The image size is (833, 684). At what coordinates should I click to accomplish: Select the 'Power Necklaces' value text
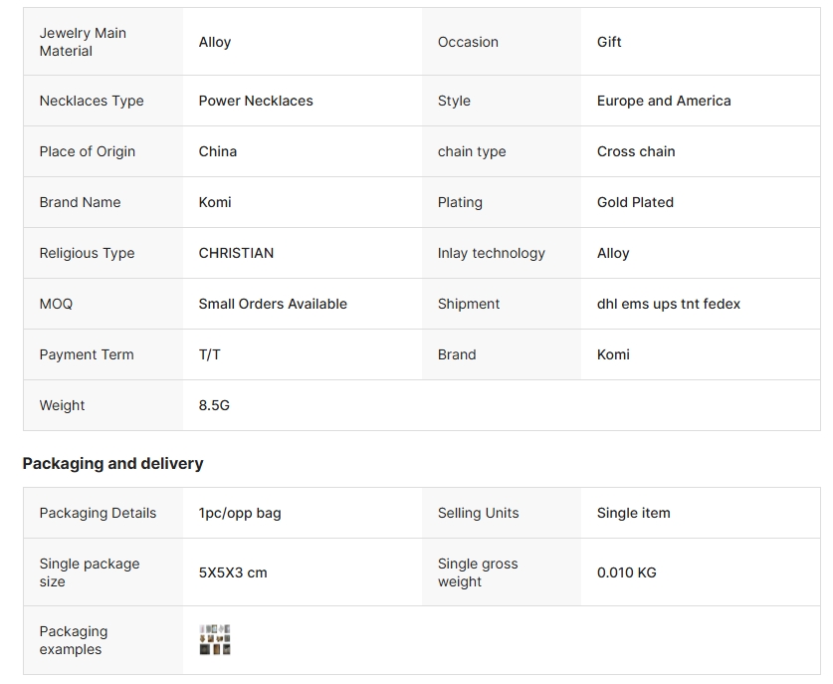256,101
